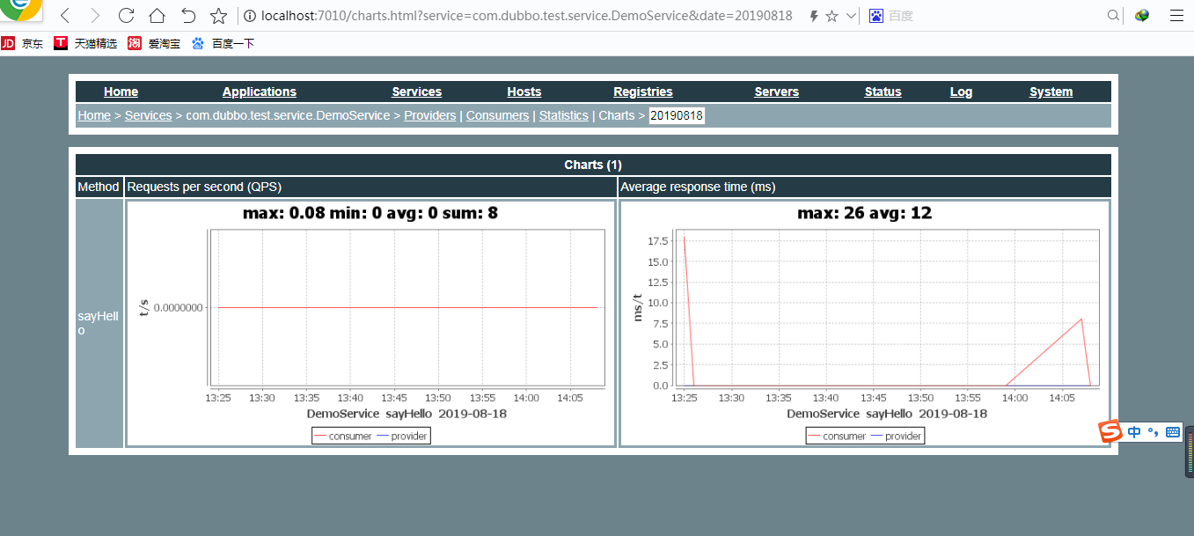Open the Log menu item
Viewport: 1194px width, 536px height.
(x=962, y=92)
